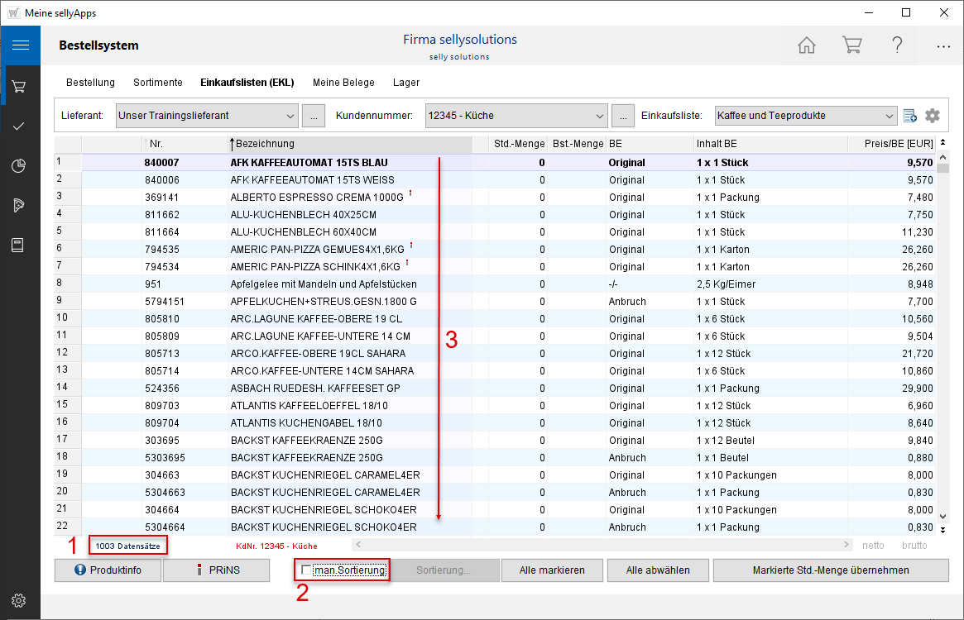
Task: Sort by the Bezeichnung column header
Action: pos(348,144)
